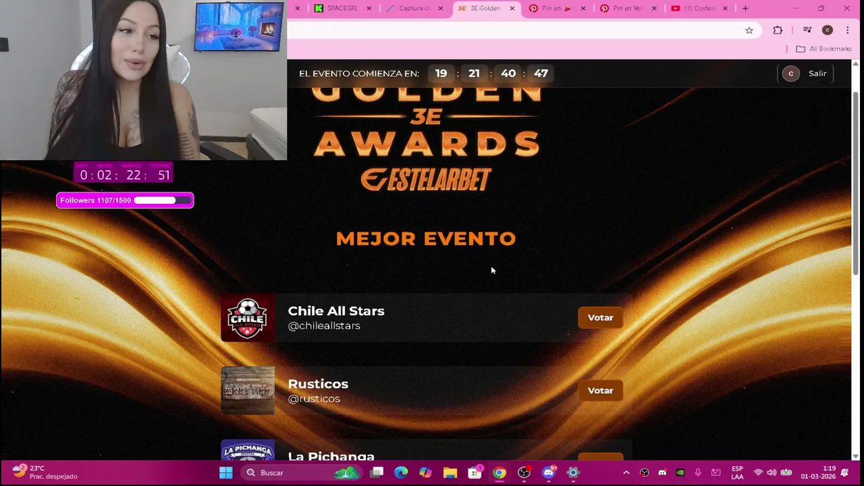Open the Settings gear app on the taskbar

coord(572,473)
